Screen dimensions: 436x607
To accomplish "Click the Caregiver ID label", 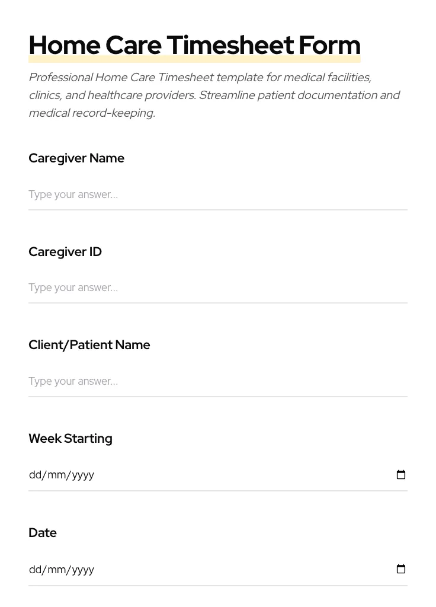I will 65,252.
